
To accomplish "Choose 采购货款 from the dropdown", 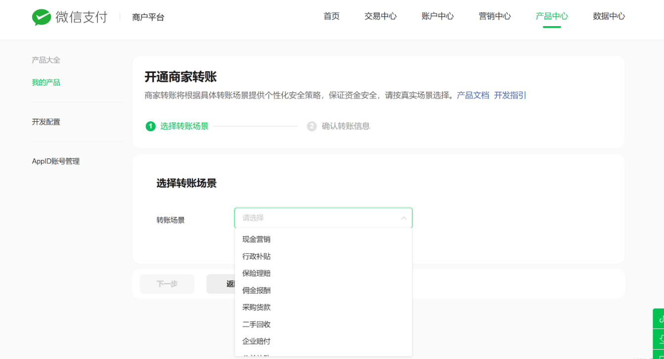I will tap(256, 308).
